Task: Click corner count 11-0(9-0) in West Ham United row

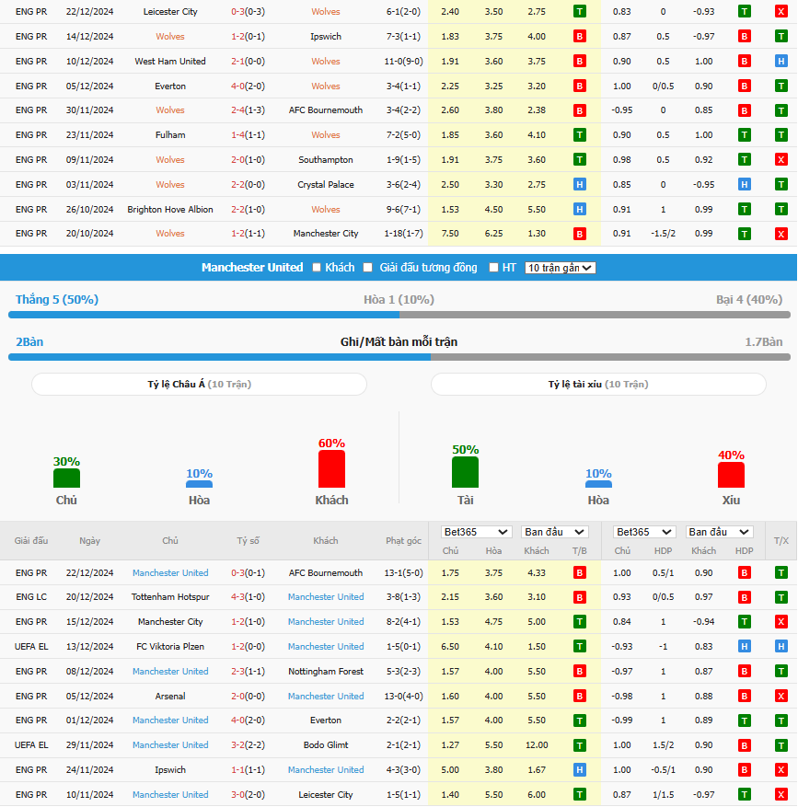Action: [404, 62]
